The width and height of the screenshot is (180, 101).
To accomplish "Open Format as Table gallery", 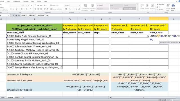I will coord(92,8).
